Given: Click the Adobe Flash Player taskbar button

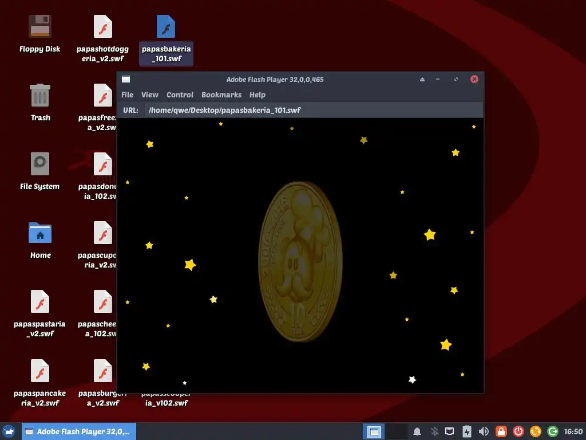Looking at the screenshot, I should click(x=79, y=431).
